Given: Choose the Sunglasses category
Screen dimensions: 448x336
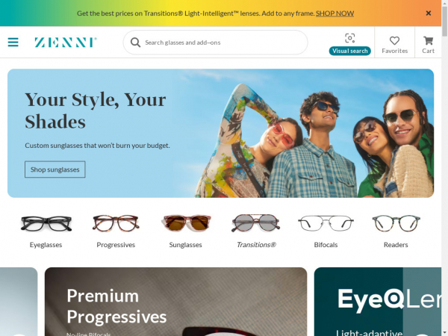Looking at the screenshot, I should [186, 231].
